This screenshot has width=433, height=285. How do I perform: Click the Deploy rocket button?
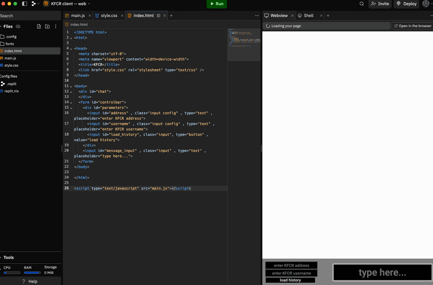pyautogui.click(x=406, y=4)
